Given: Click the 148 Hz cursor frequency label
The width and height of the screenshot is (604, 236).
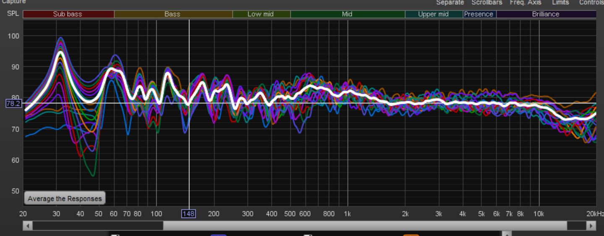Looking at the screenshot, I should click(x=188, y=214).
